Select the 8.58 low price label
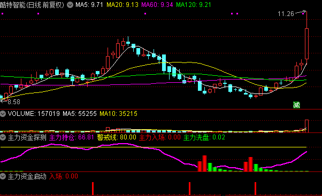 (14, 102)
